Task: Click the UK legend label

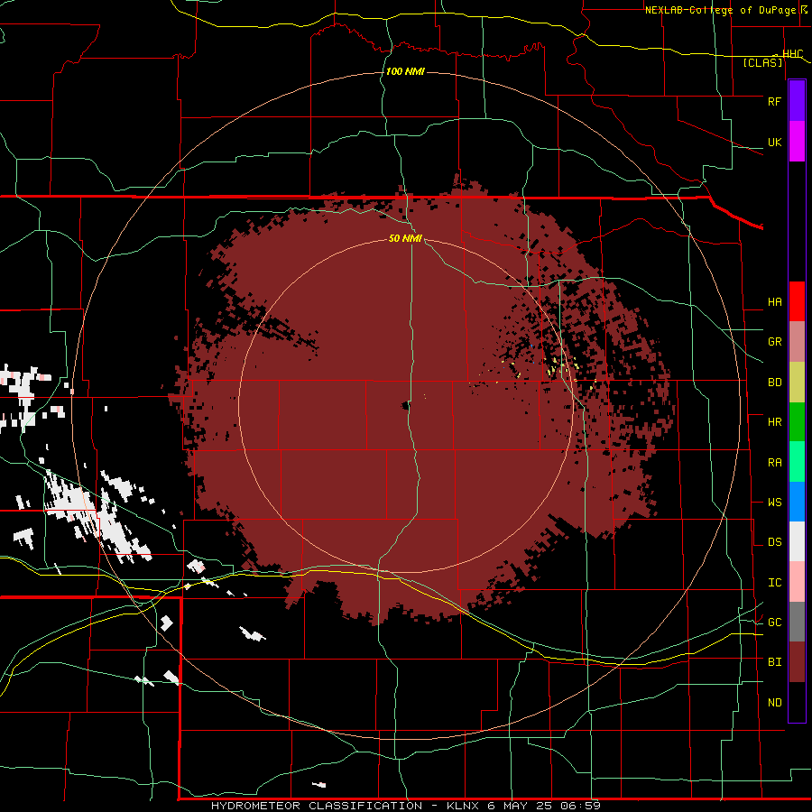Action: (x=774, y=142)
